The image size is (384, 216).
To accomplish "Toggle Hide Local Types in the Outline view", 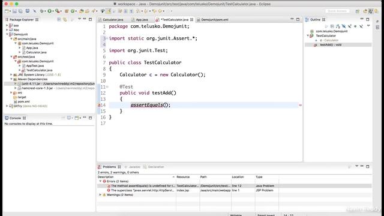I will (361, 26).
